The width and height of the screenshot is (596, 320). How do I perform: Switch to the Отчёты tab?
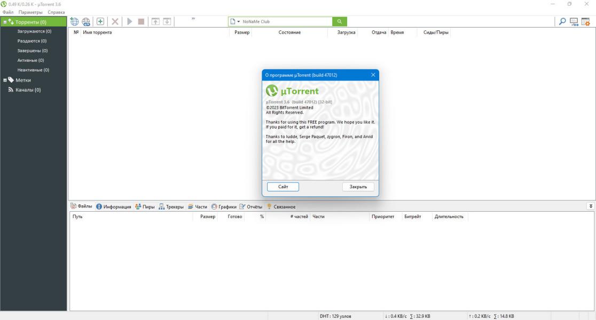click(x=251, y=206)
